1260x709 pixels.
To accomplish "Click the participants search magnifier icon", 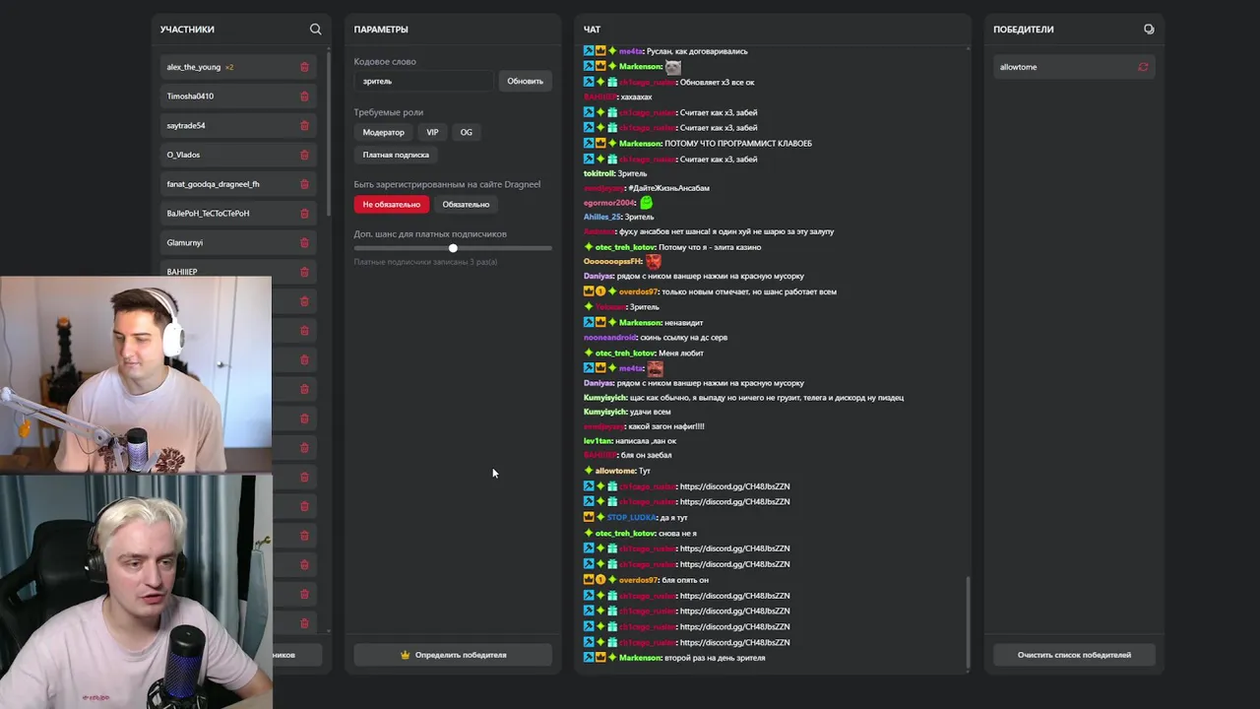I will click(x=315, y=30).
